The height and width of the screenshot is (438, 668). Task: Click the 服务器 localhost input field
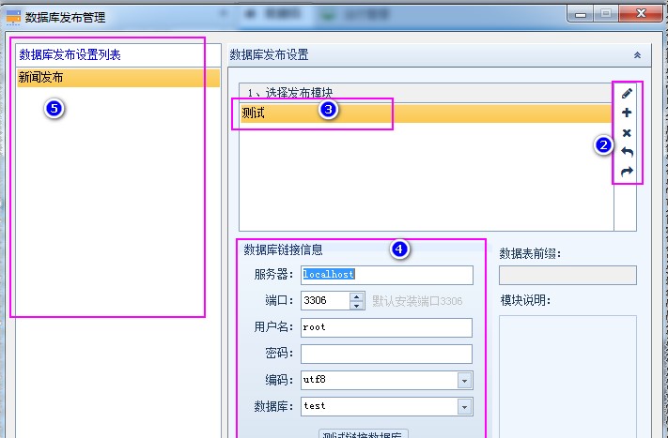tap(387, 275)
